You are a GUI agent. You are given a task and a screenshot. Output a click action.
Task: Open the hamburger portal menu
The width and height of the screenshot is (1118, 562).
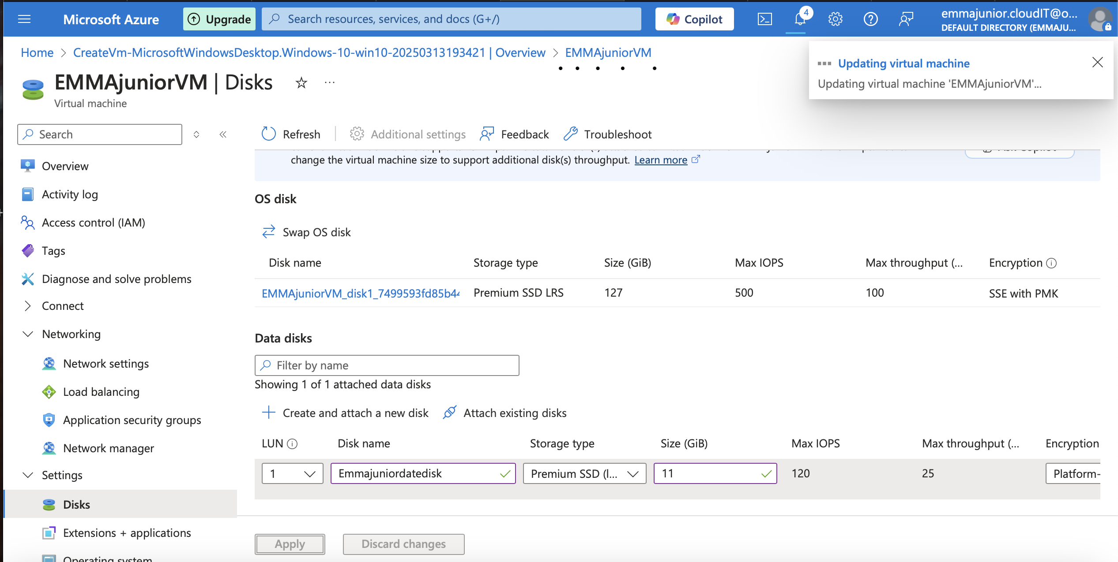(x=24, y=19)
